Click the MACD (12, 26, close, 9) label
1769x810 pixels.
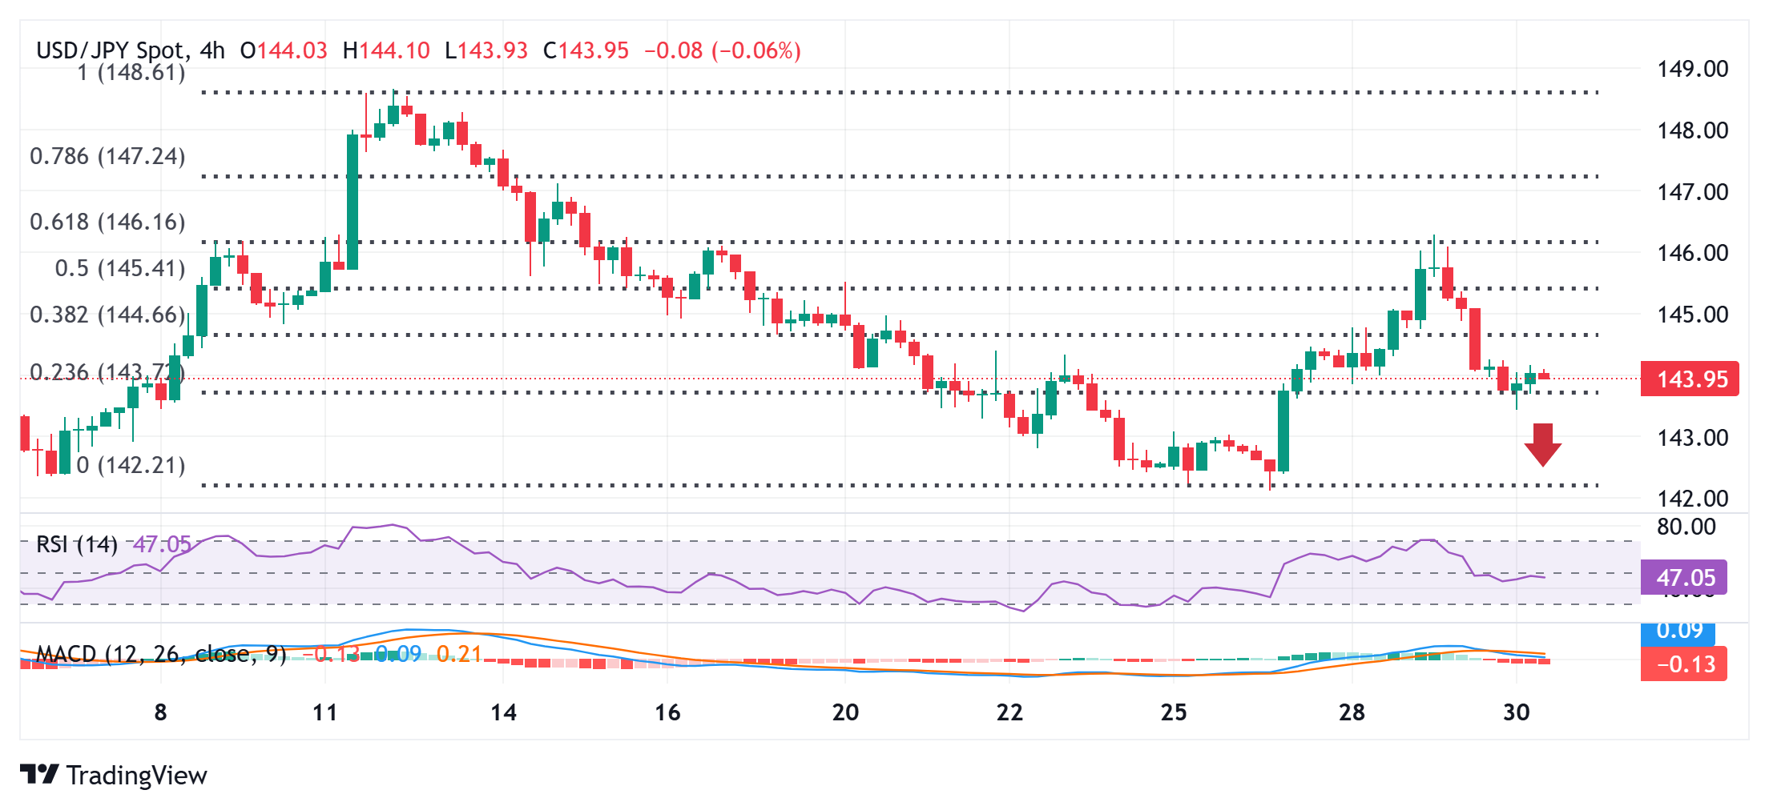point(161,654)
